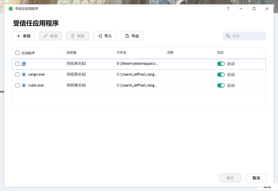Image resolution: width=278 pixels, height=191 pixels.
Task: Click the rustc.exe application icon
Action: [24, 85]
